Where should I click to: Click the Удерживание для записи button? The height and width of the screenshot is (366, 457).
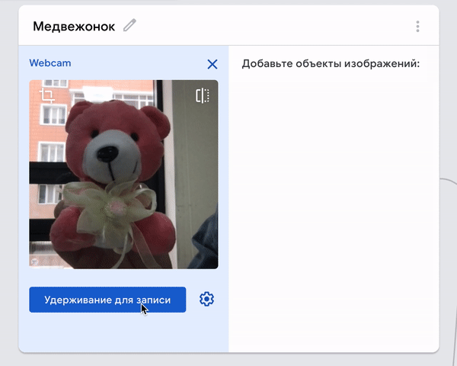coord(107,300)
